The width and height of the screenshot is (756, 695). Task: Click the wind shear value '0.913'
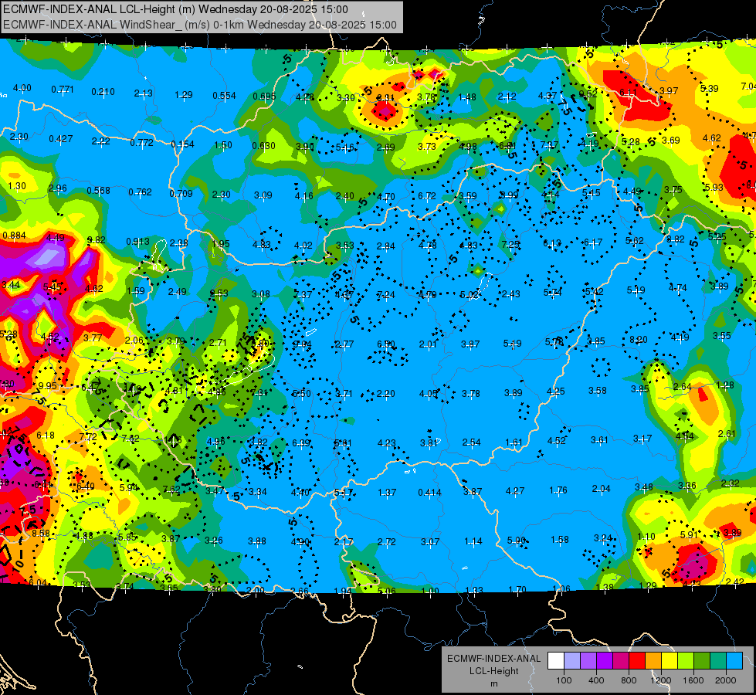[138, 241]
